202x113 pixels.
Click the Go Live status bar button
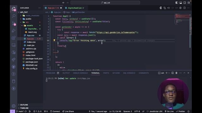click(x=169, y=111)
